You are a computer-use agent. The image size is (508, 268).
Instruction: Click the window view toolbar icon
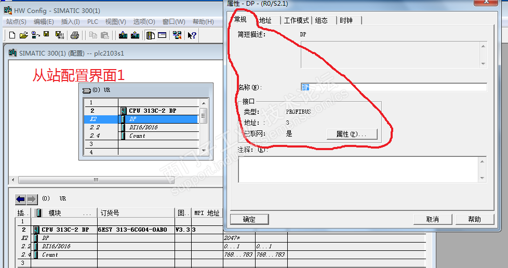162,35
